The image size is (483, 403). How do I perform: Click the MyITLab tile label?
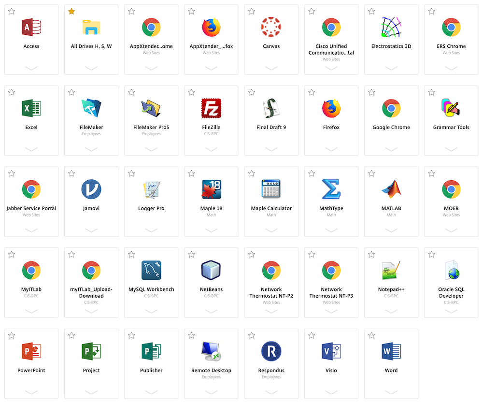click(x=31, y=289)
